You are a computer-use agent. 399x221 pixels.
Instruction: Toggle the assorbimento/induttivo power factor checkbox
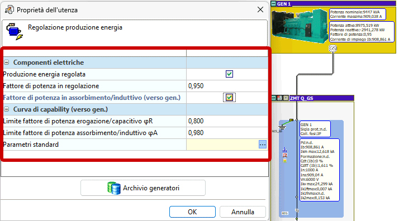[229, 98]
